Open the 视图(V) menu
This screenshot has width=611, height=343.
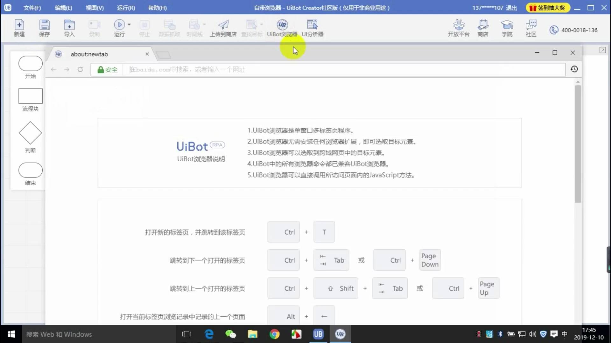pyautogui.click(x=95, y=8)
